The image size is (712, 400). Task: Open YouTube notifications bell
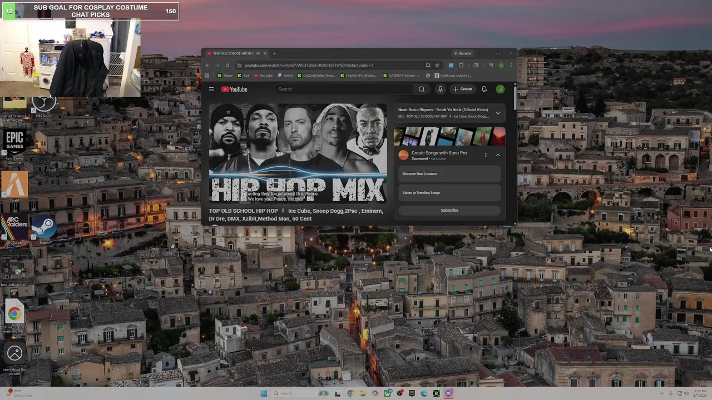pos(484,89)
